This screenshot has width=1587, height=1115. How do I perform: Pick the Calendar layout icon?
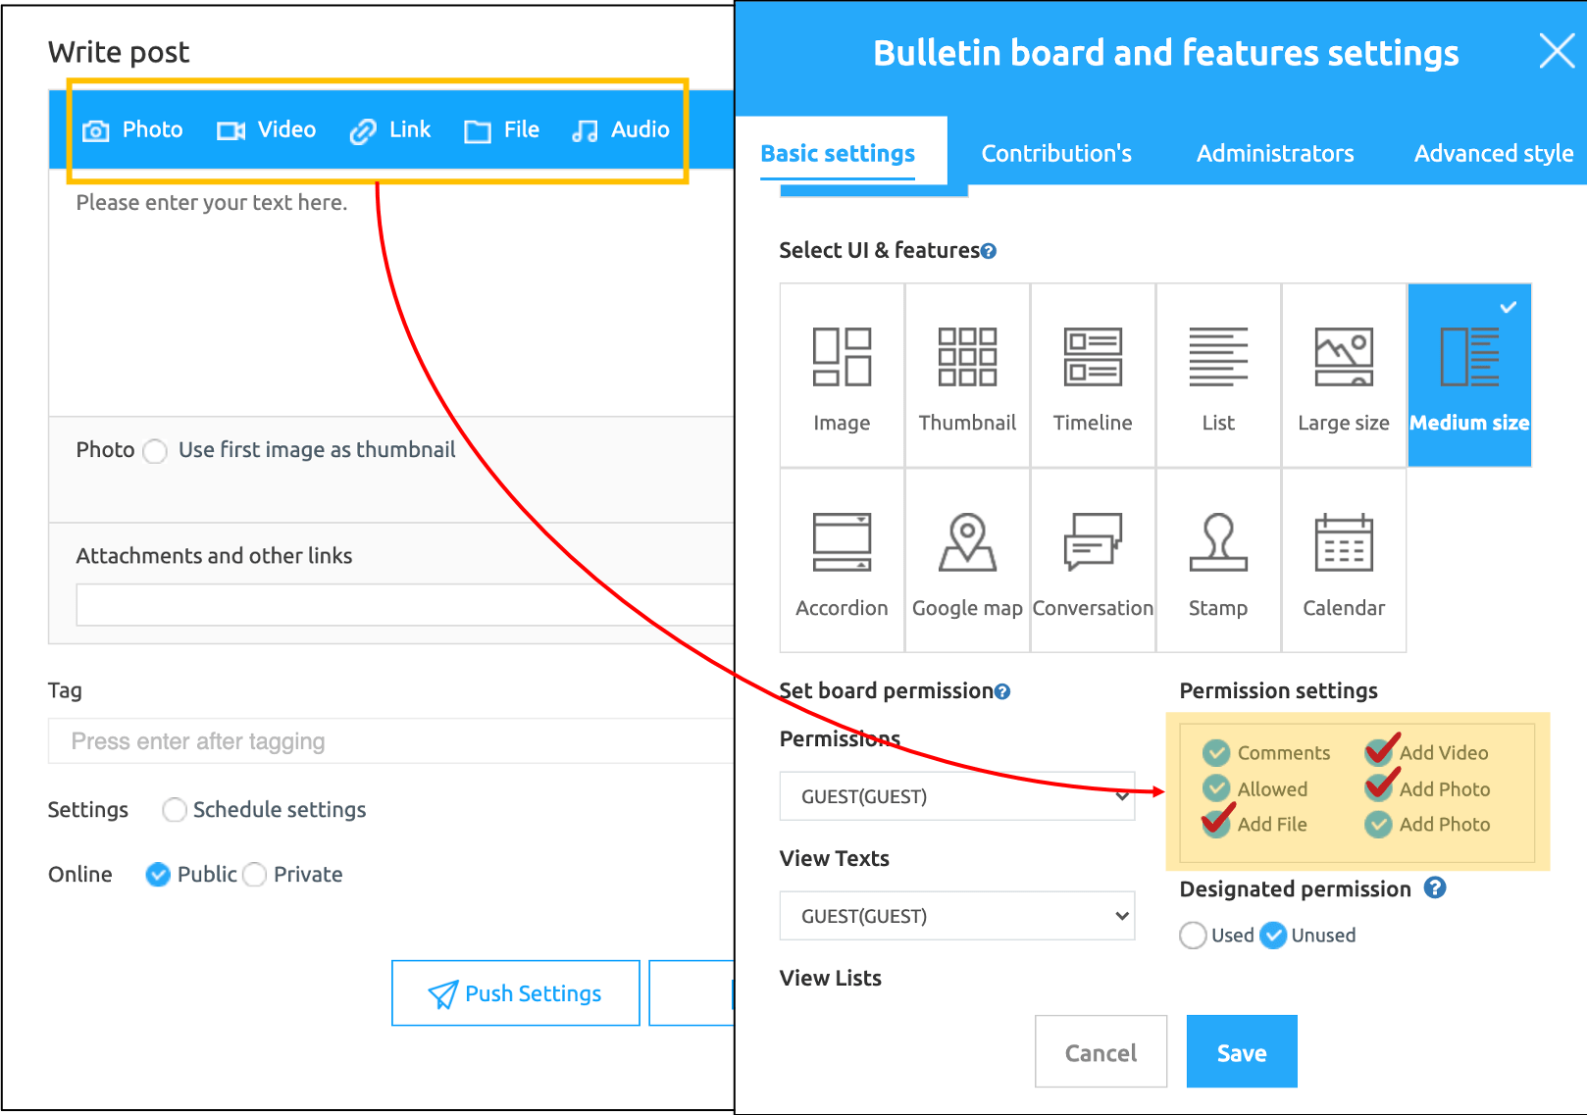(1343, 542)
